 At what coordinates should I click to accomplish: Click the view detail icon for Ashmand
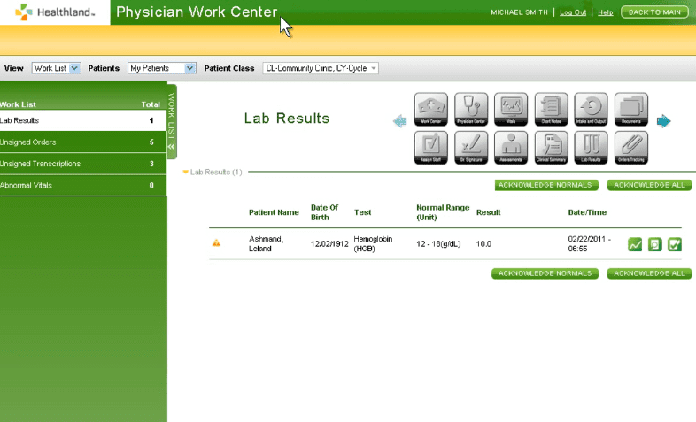click(x=654, y=244)
